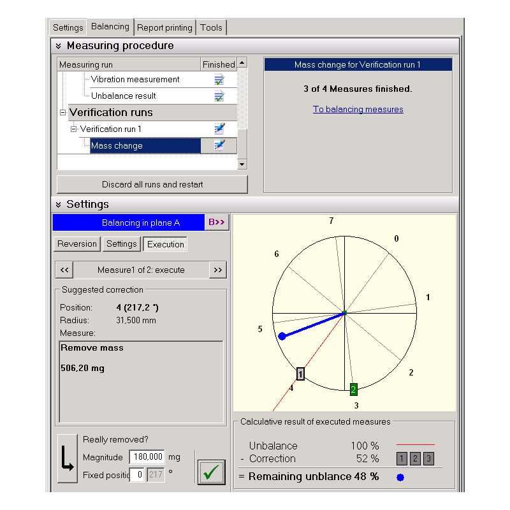510x510 pixels.
Task: Click the Magnitude input field
Action: [147, 457]
